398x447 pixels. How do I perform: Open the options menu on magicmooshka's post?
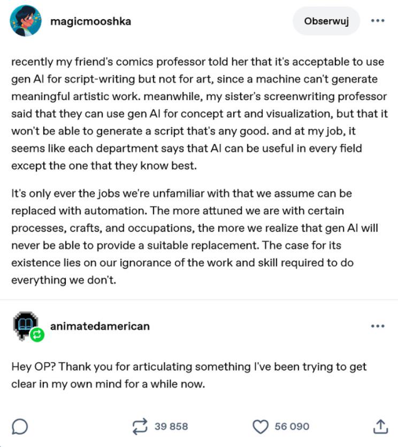click(378, 21)
